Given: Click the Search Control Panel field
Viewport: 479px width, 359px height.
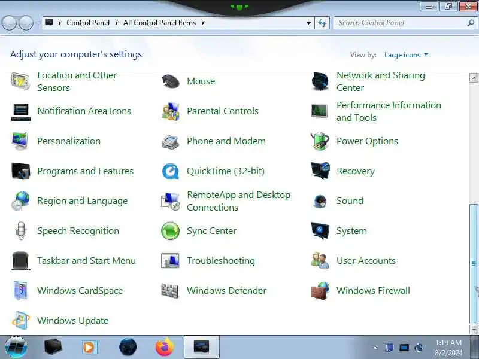Looking at the screenshot, I should (405, 23).
